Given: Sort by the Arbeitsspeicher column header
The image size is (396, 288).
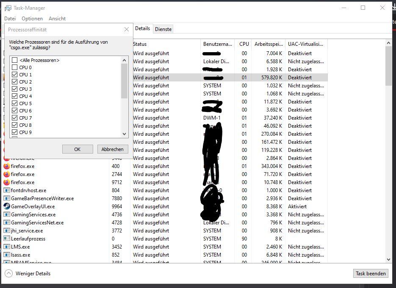Looking at the screenshot, I should (268, 44).
